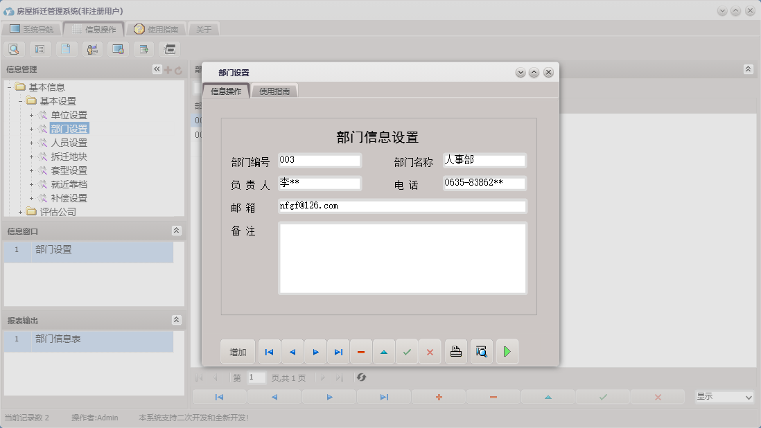This screenshot has width=761, height=428.
Task: Select the personnel setup toolbar icon
Action: point(92,49)
